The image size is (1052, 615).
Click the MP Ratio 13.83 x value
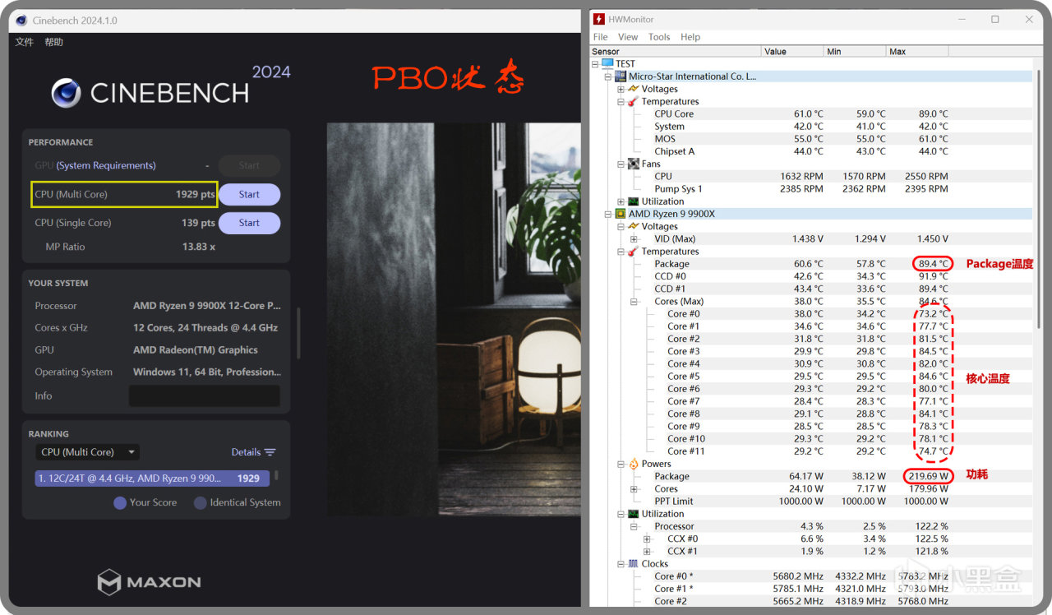[x=199, y=247]
